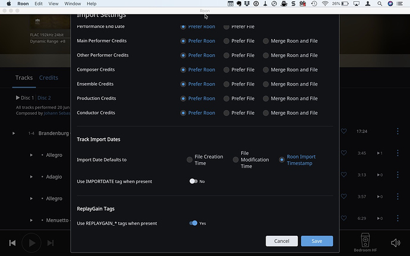The height and width of the screenshot is (256, 410).
Task: Open Time Machine menu bar icon
Action: click(x=314, y=4)
